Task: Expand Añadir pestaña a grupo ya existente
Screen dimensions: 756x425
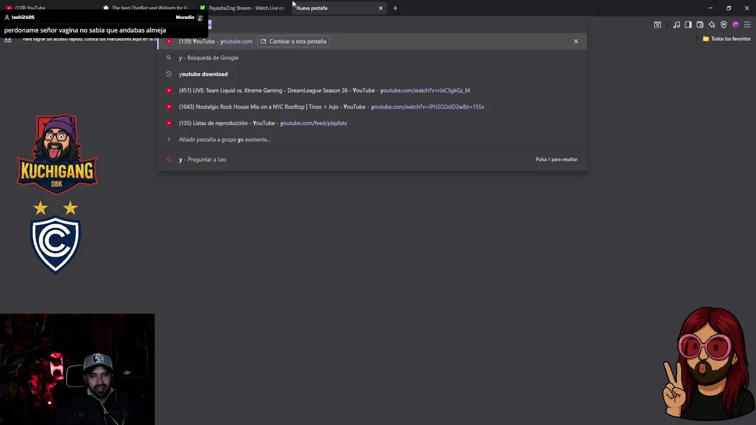Action: click(x=372, y=139)
